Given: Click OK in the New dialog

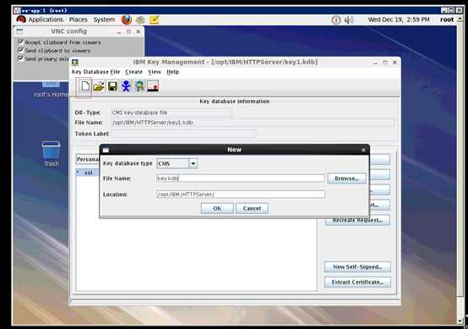Looking at the screenshot, I should (x=217, y=208).
